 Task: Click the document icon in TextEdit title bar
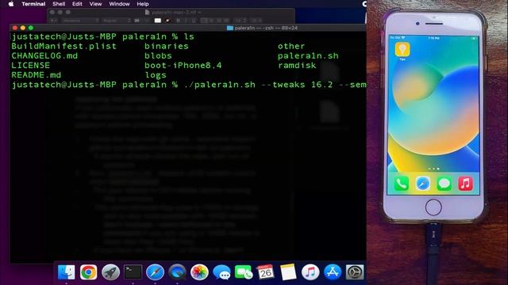[x=147, y=13]
